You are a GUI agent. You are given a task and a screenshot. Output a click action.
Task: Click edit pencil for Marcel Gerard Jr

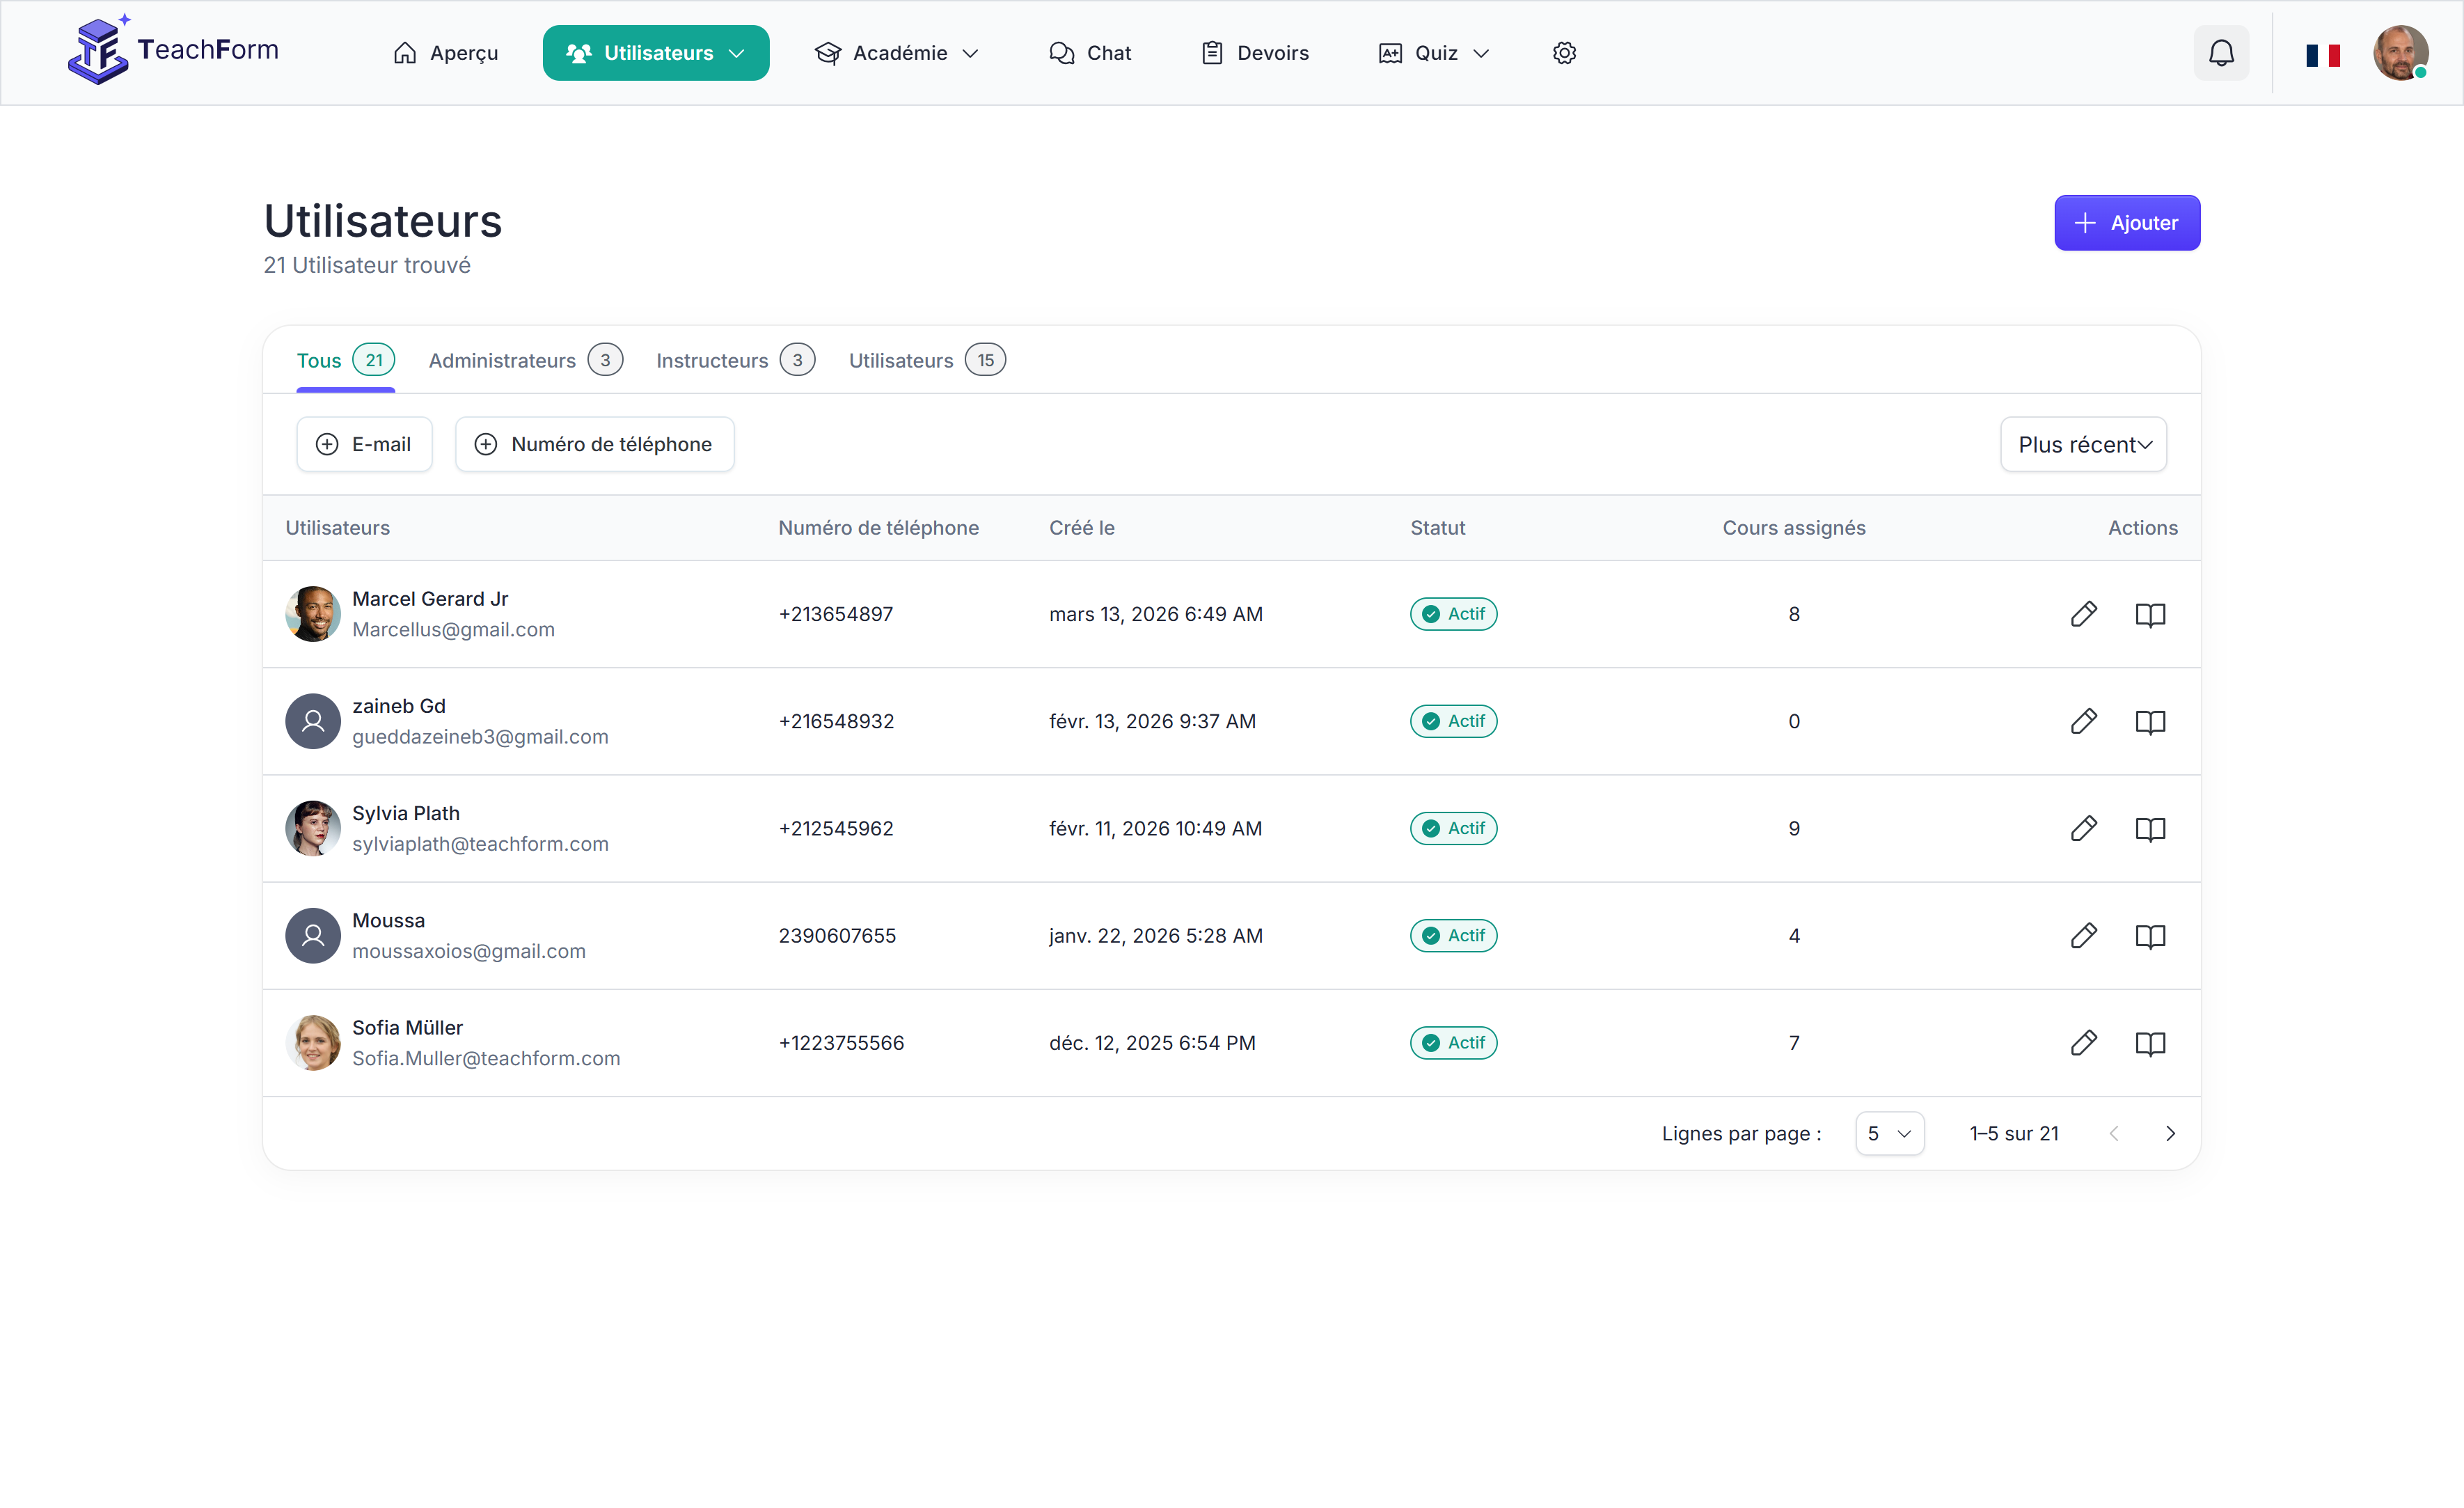tap(2083, 614)
